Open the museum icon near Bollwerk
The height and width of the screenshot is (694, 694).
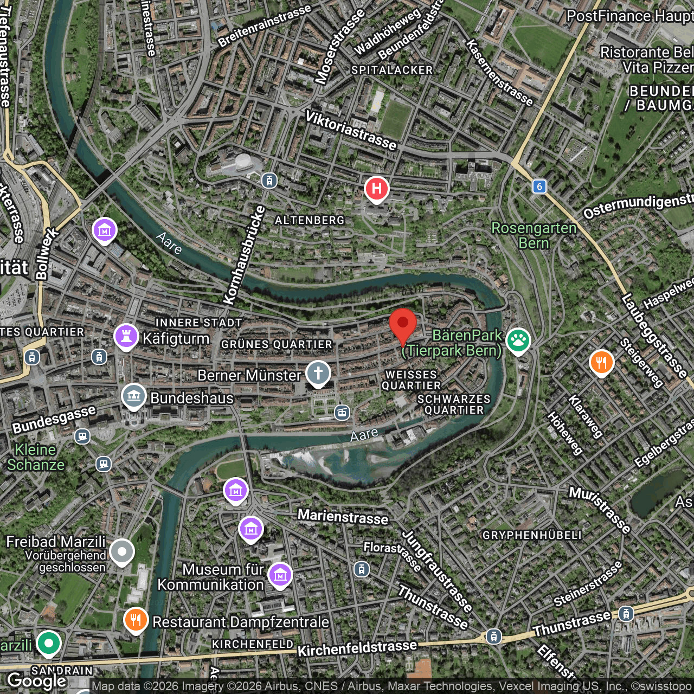coord(105,231)
